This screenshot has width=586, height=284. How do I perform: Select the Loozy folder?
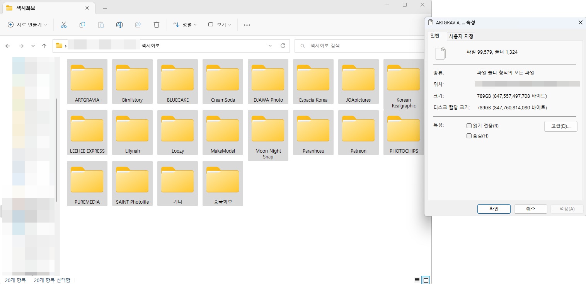pos(177,133)
